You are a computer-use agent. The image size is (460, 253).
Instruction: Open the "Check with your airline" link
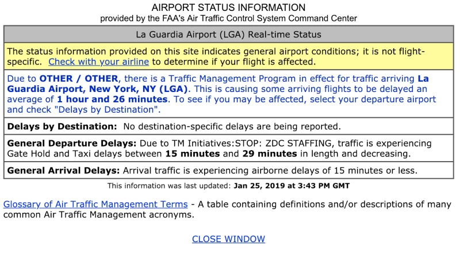pos(98,62)
